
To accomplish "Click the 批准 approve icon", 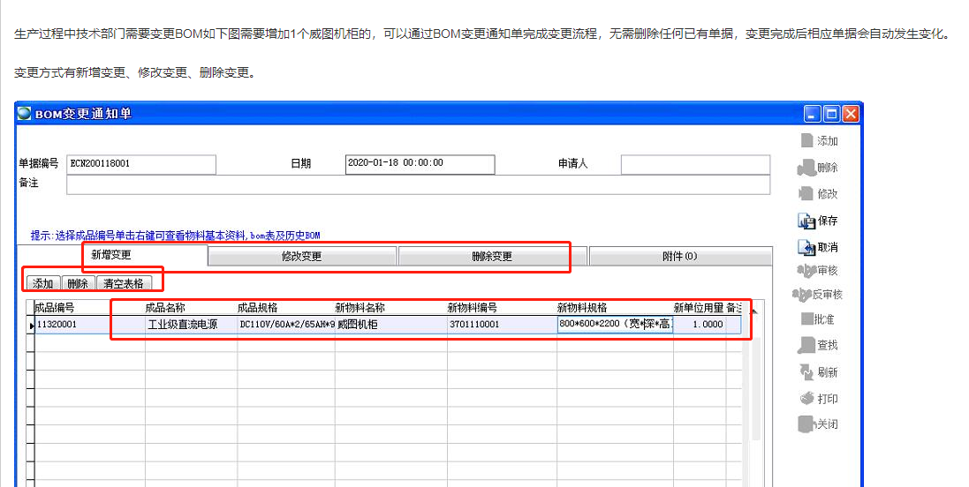I will (x=807, y=319).
